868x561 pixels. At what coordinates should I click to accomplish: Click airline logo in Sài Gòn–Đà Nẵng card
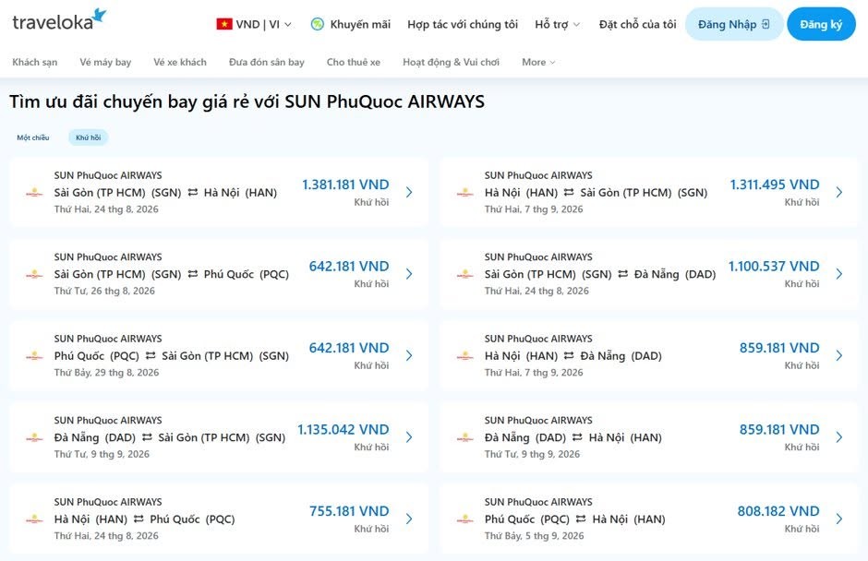pos(465,274)
